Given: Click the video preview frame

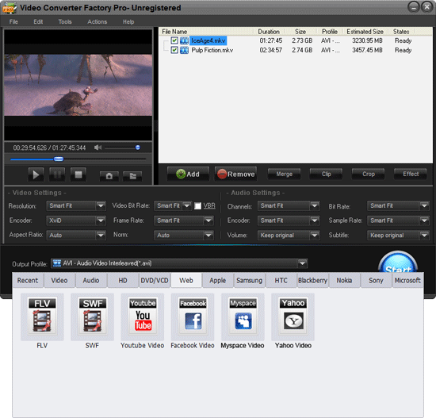Looking at the screenshot, I should click(78, 85).
